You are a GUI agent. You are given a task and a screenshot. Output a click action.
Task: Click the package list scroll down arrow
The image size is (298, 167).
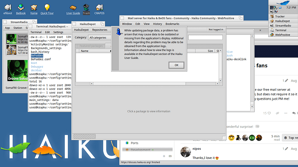click(220, 81)
